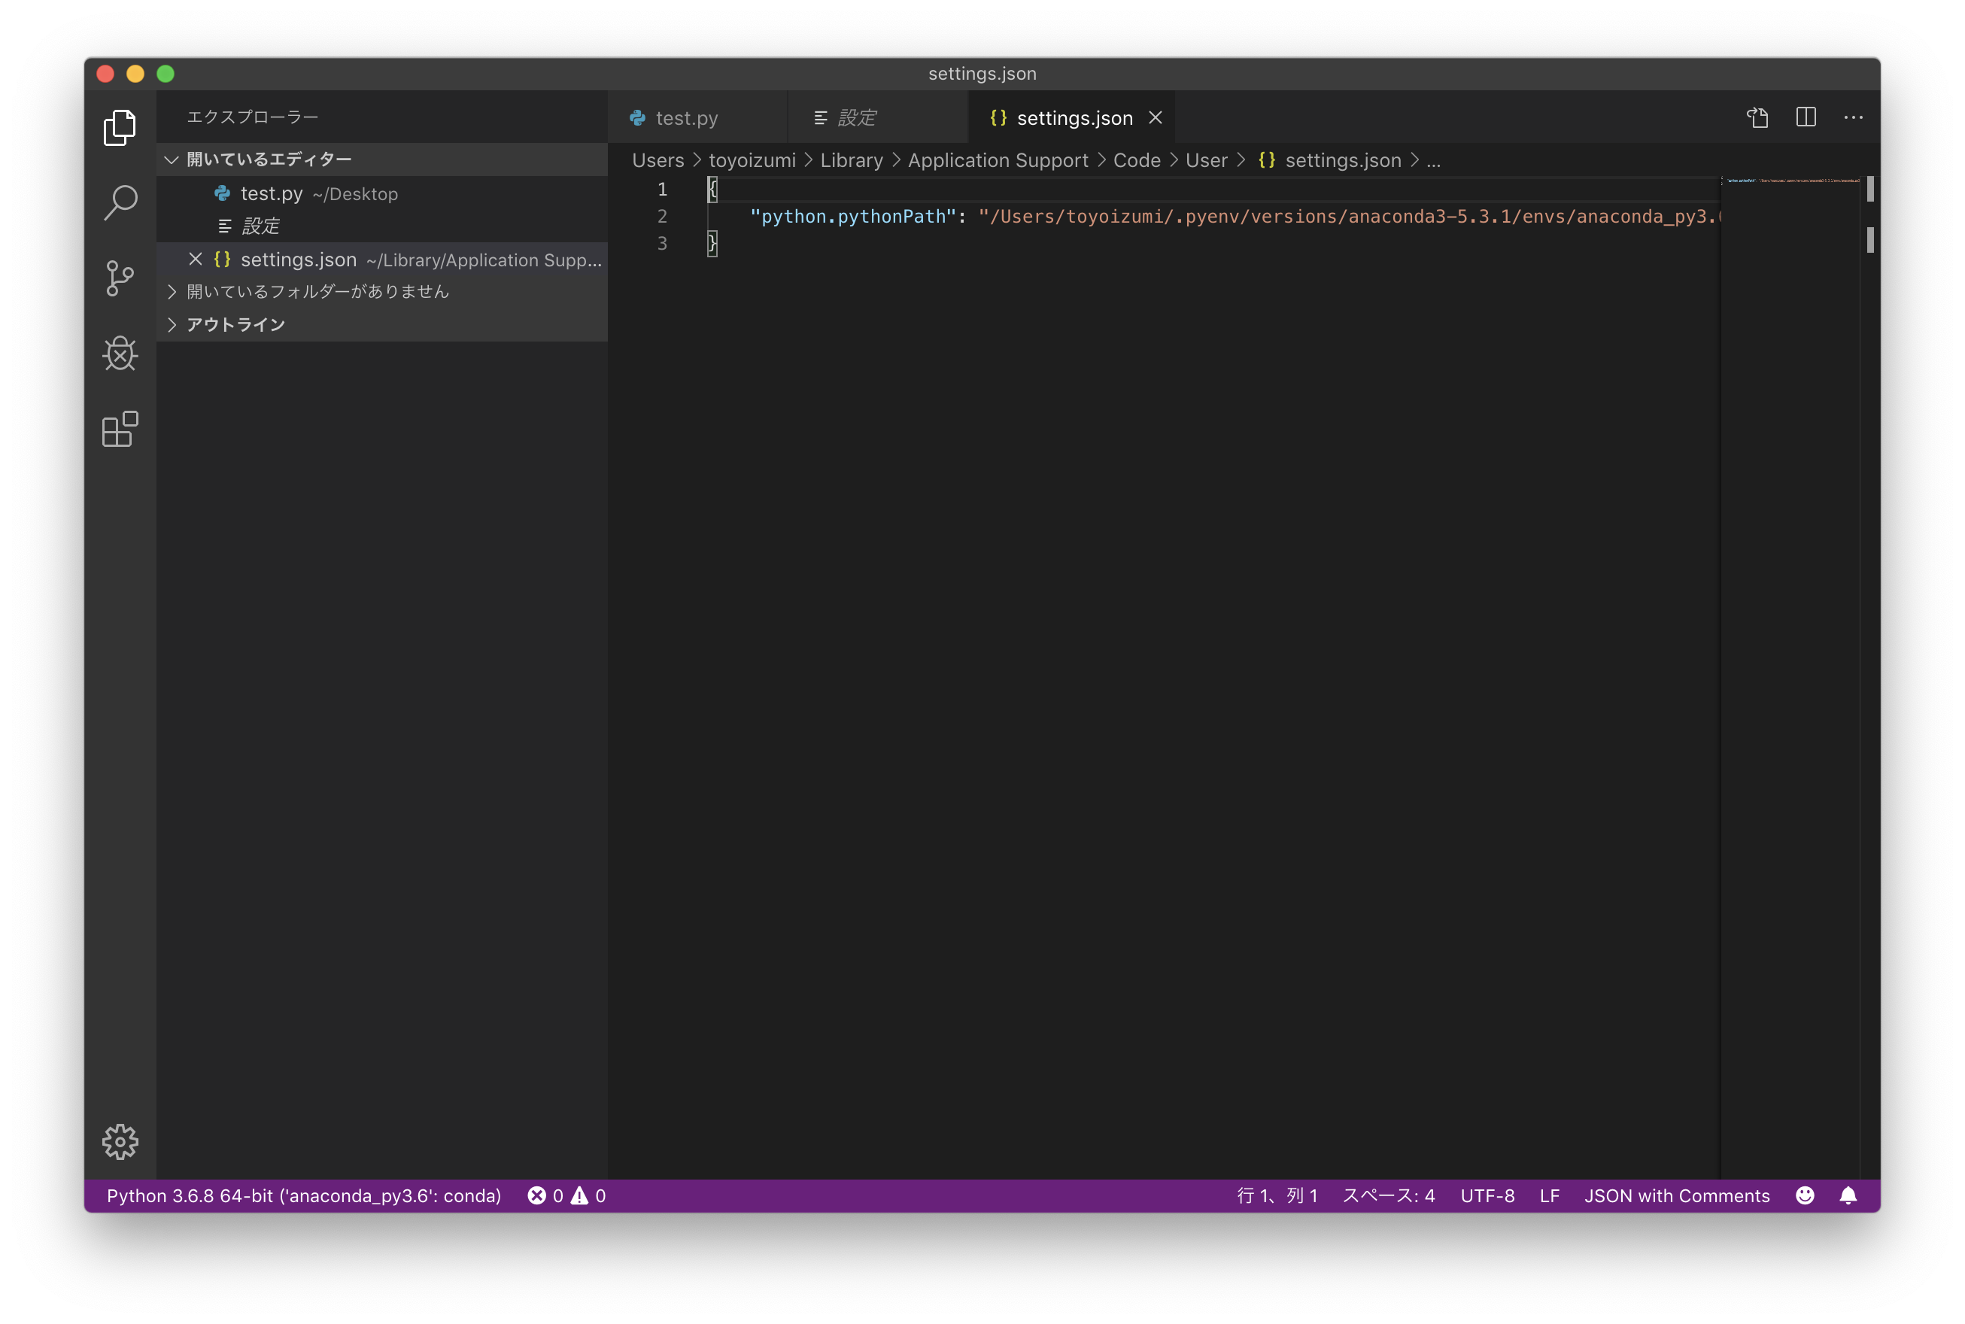The image size is (1965, 1324).
Task: Select Python 3.6.8 interpreter in status bar
Action: [304, 1195]
